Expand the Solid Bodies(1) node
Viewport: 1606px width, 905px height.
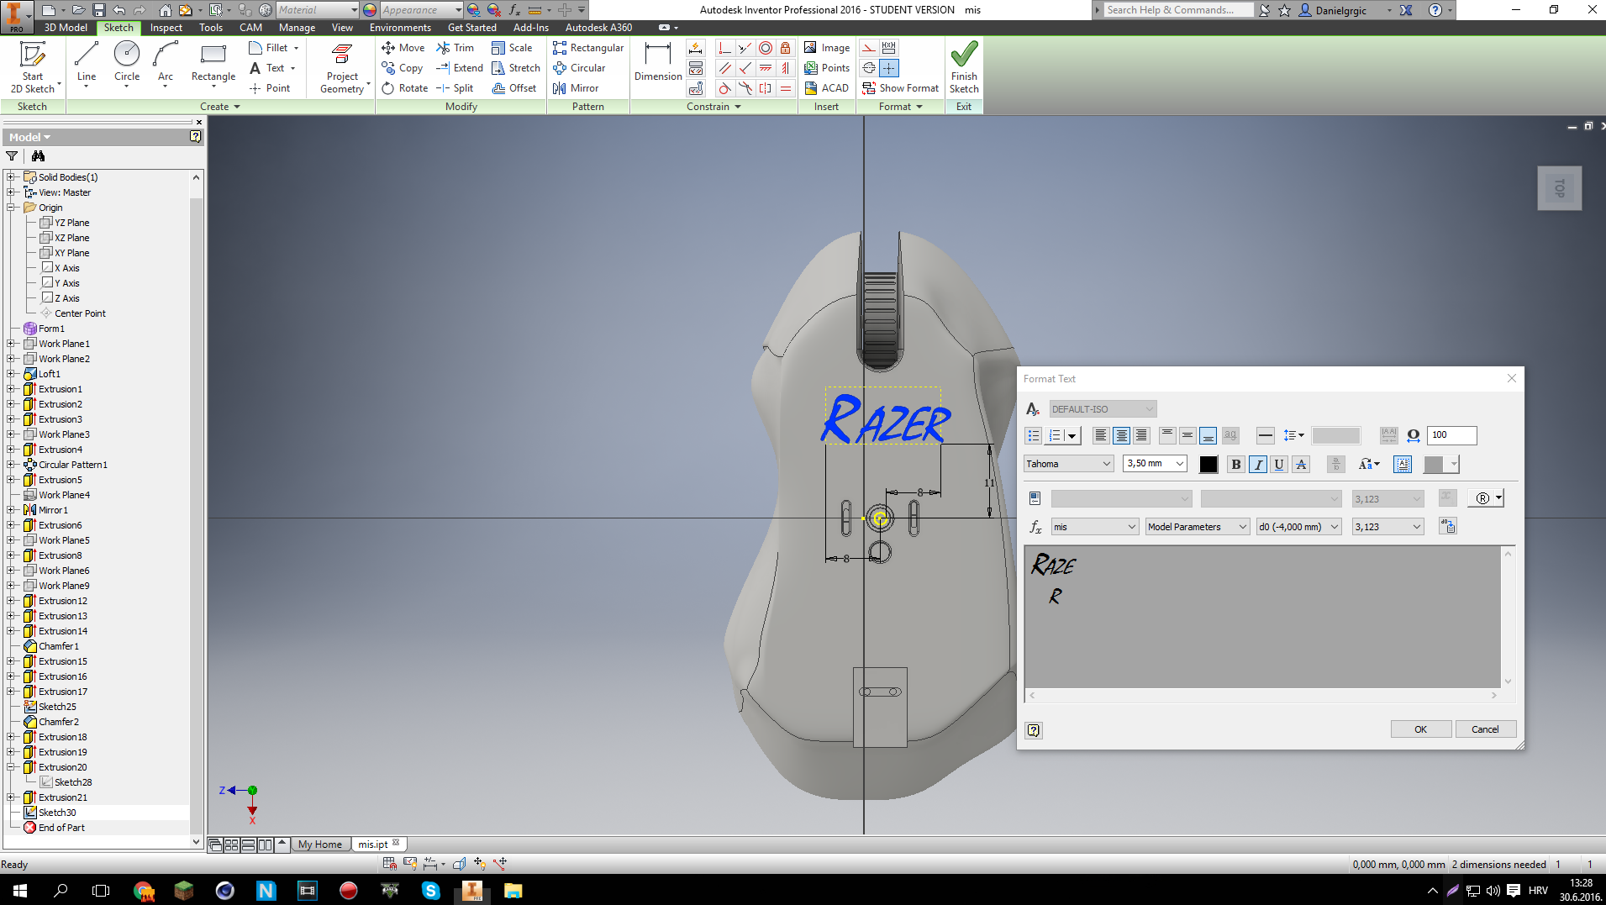pos(12,177)
